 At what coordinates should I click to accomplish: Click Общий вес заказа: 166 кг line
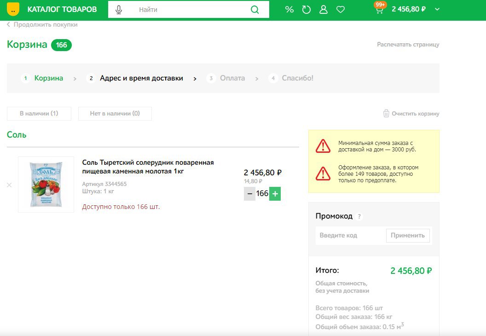pyautogui.click(x=353, y=317)
